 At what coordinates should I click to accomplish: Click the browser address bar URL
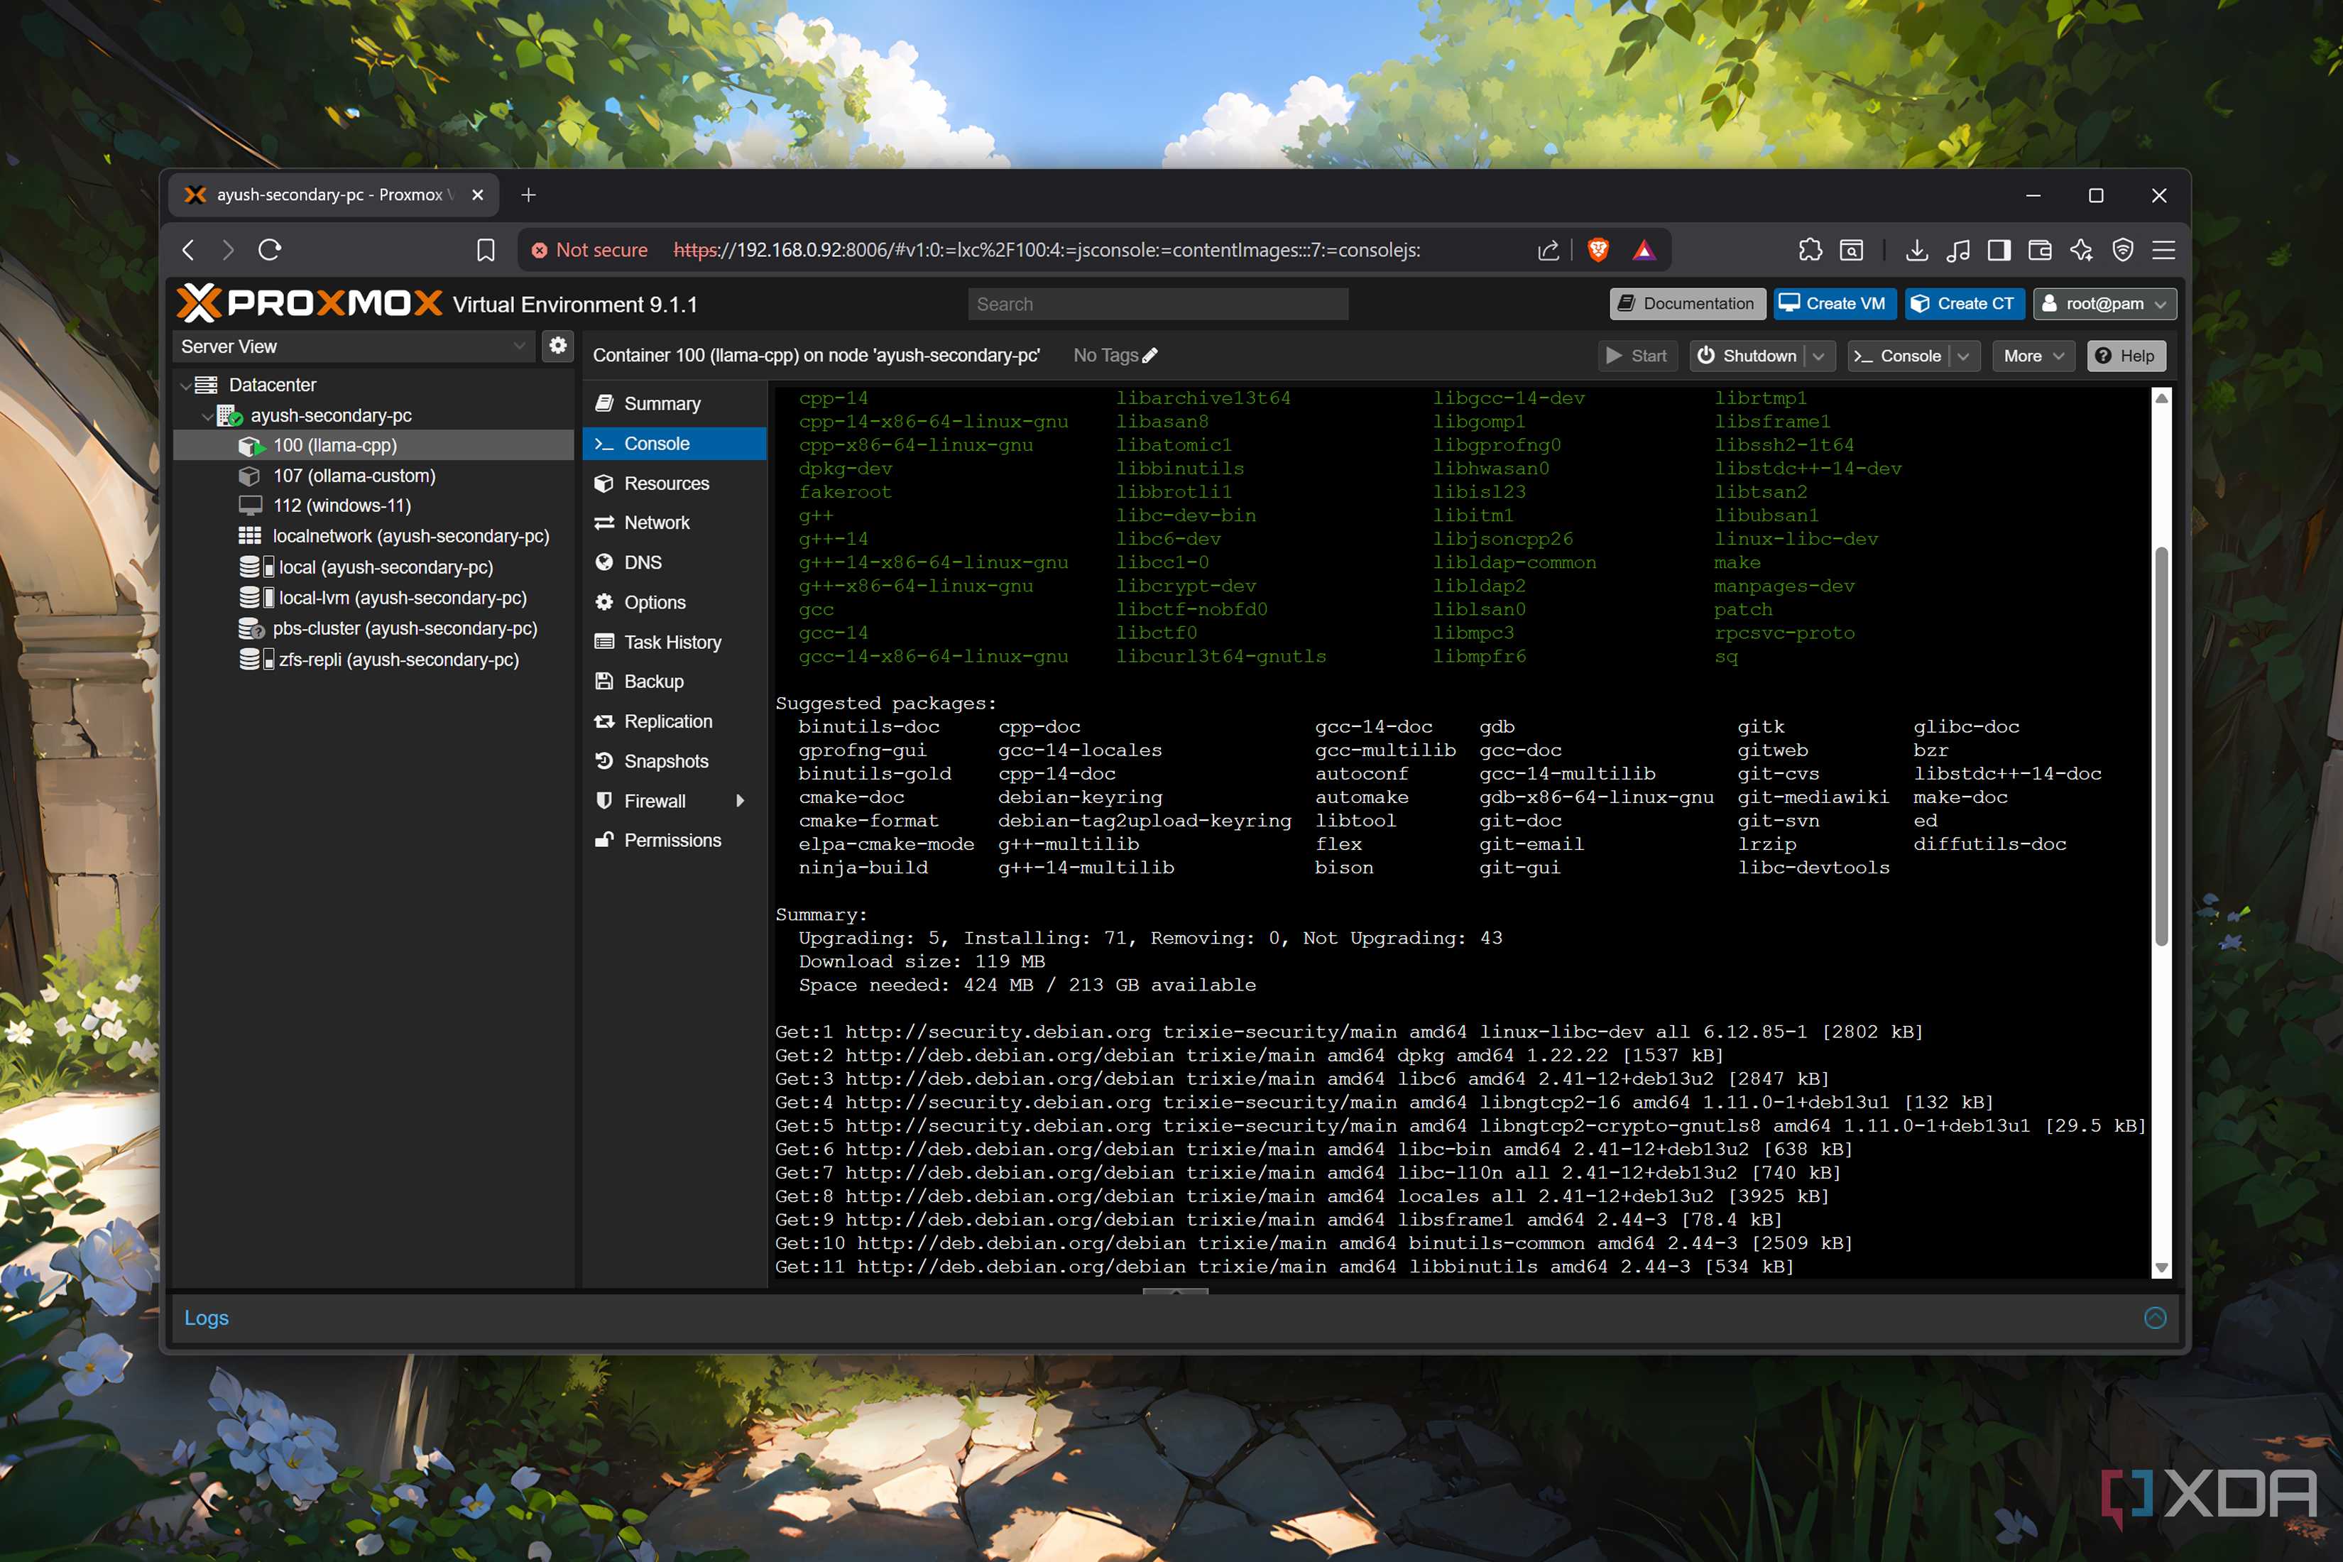[1047, 250]
